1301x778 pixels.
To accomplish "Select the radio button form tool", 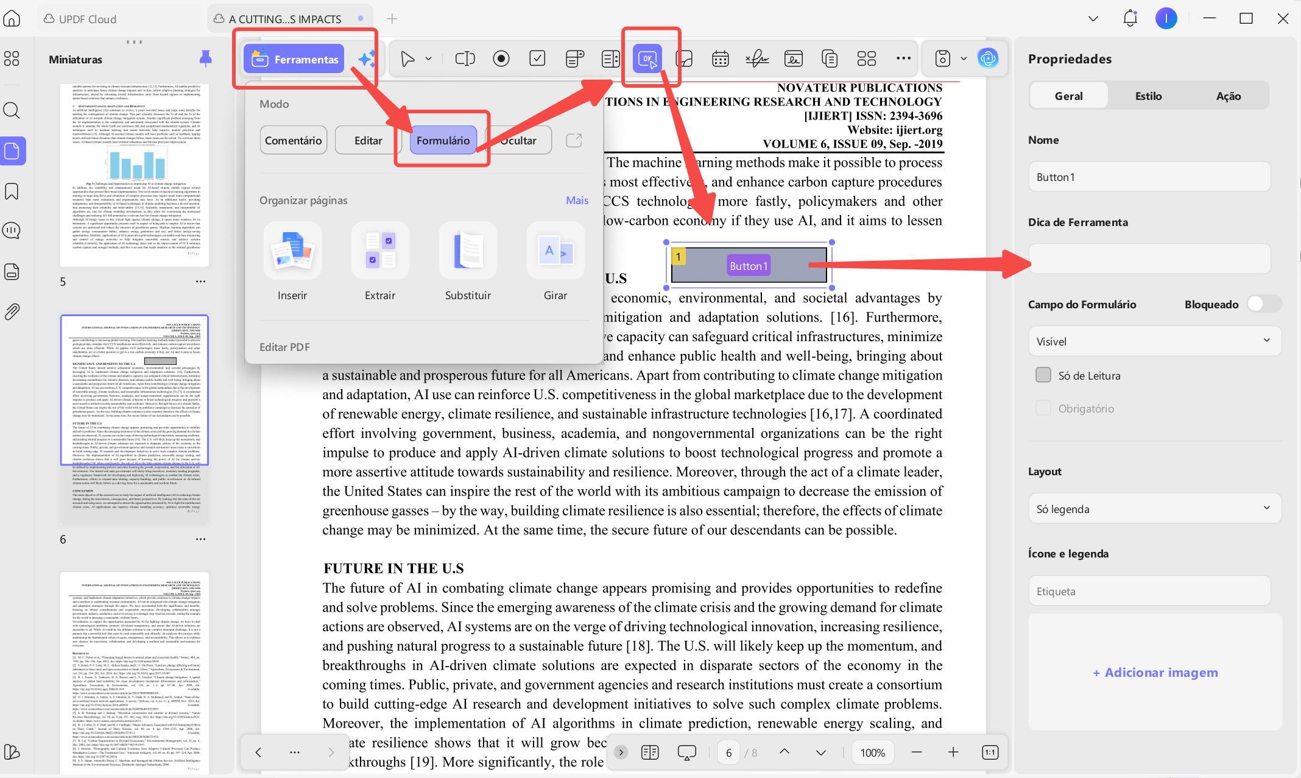I will click(x=501, y=58).
